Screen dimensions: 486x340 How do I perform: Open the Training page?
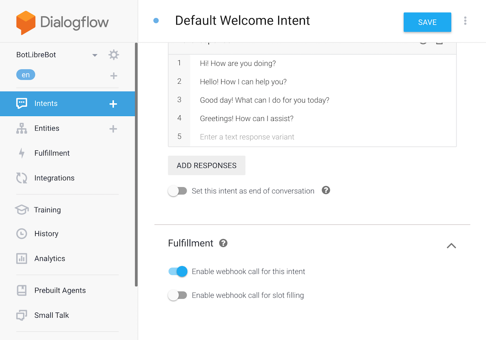[47, 210]
